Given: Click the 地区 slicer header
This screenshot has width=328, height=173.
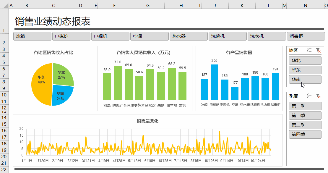Looking at the screenshot, I should click(x=293, y=50).
